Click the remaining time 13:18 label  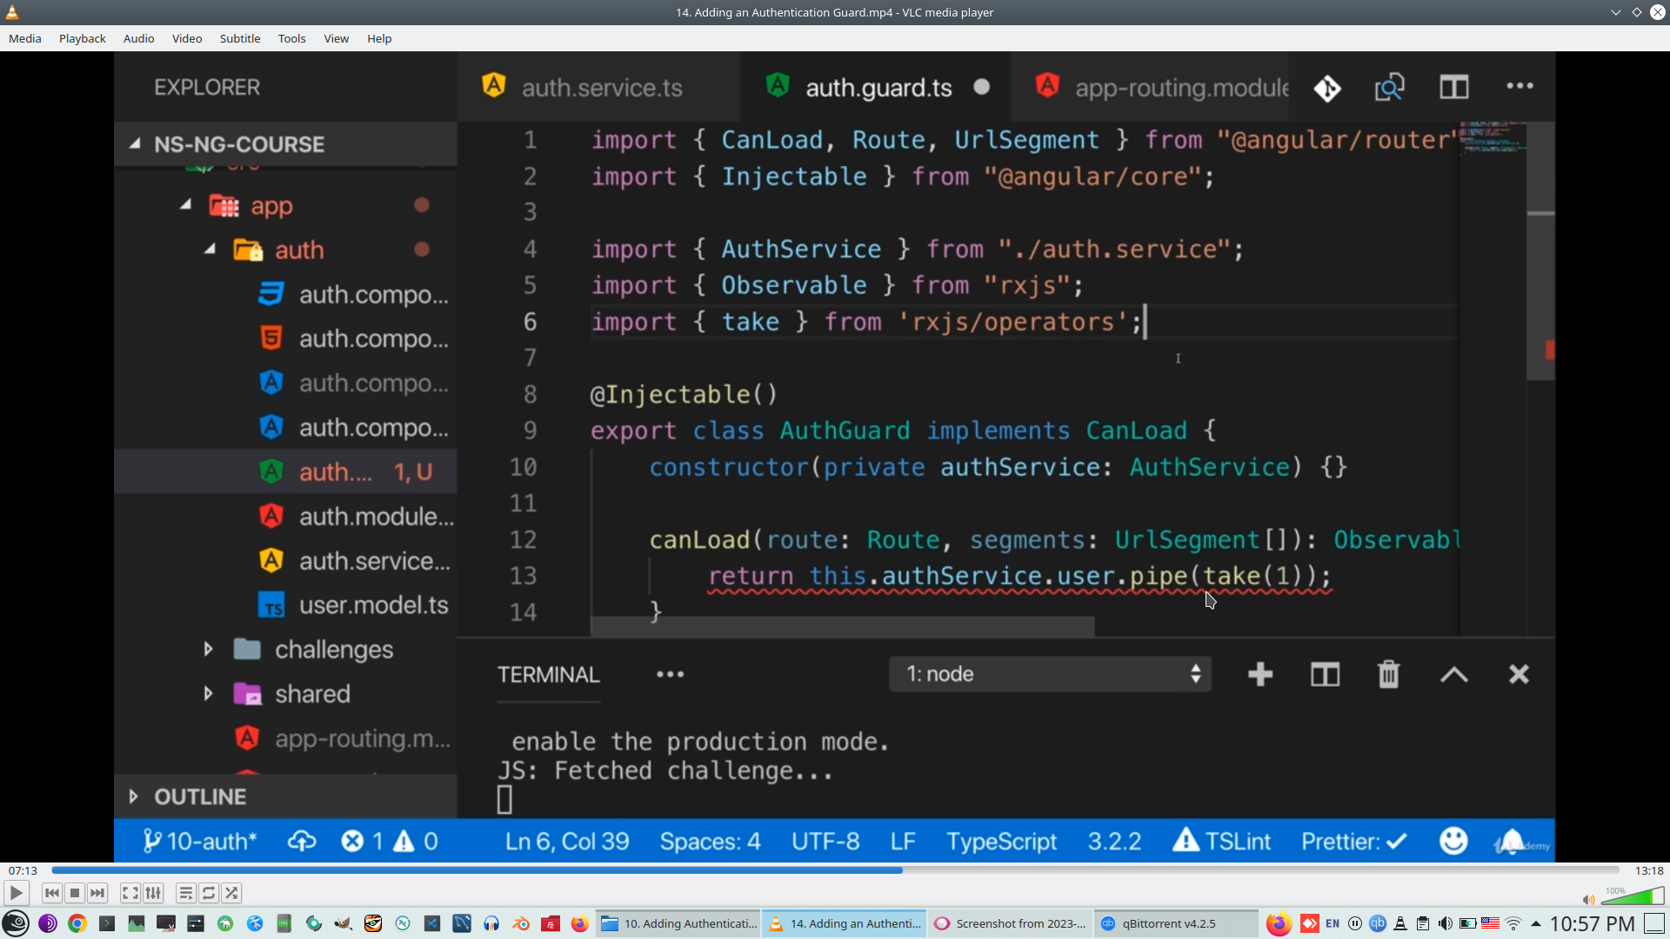(x=1648, y=870)
